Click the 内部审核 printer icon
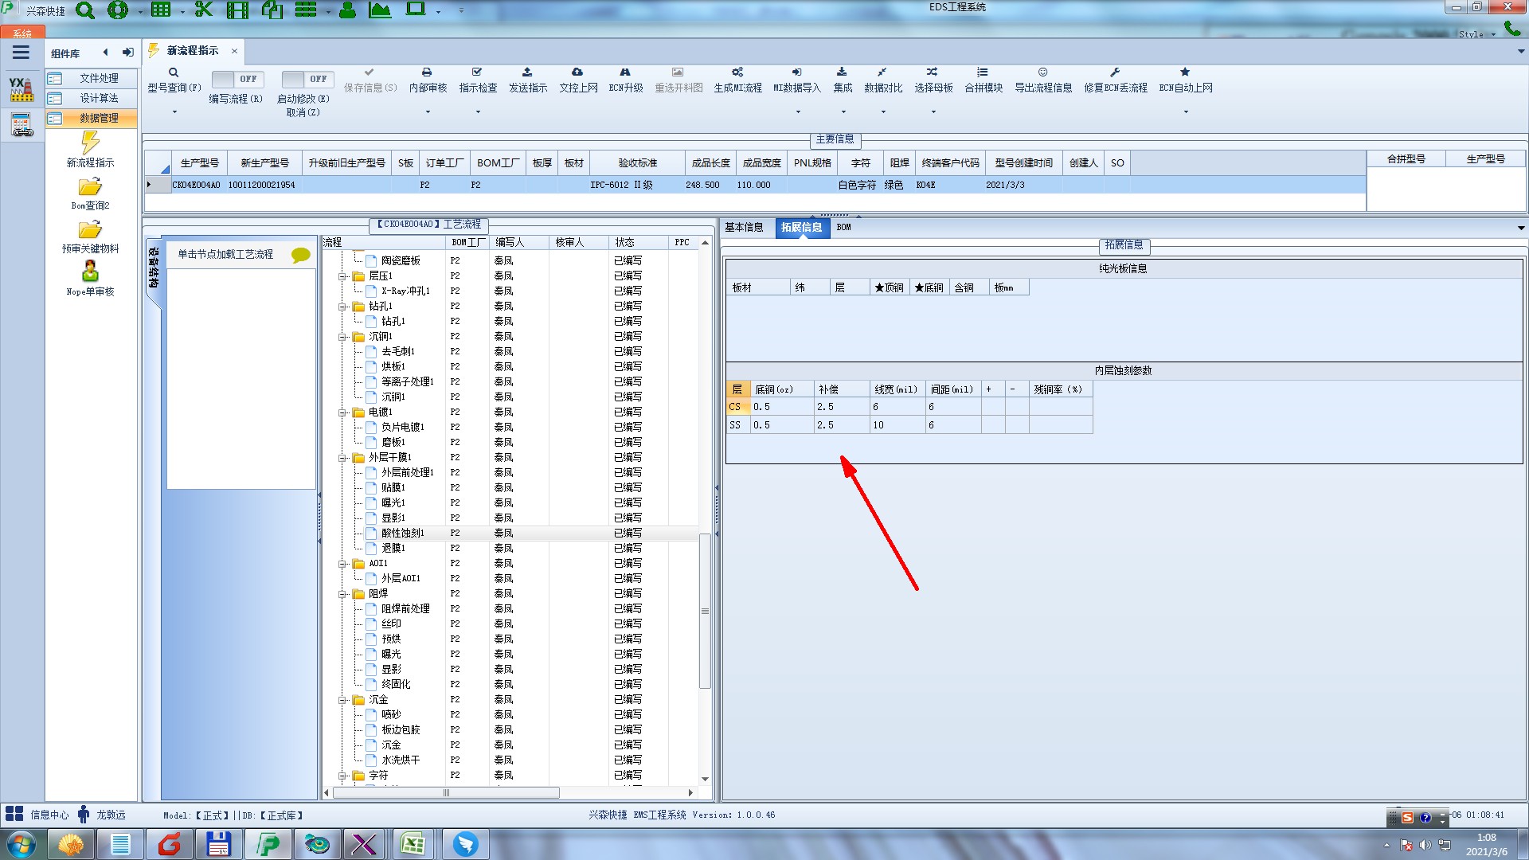The width and height of the screenshot is (1529, 860). (427, 72)
